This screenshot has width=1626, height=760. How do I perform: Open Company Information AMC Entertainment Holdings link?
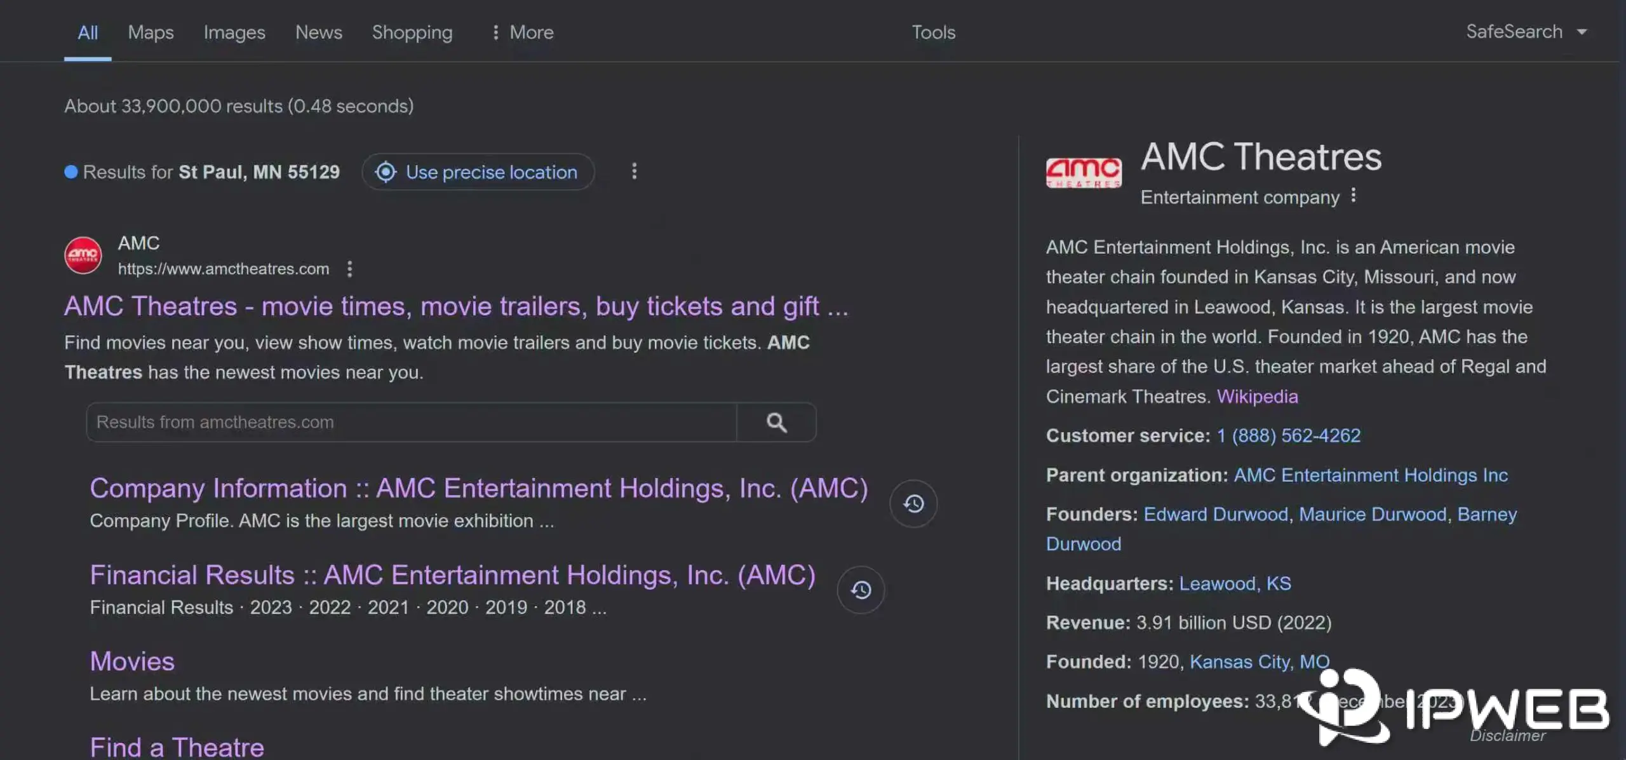(x=479, y=488)
